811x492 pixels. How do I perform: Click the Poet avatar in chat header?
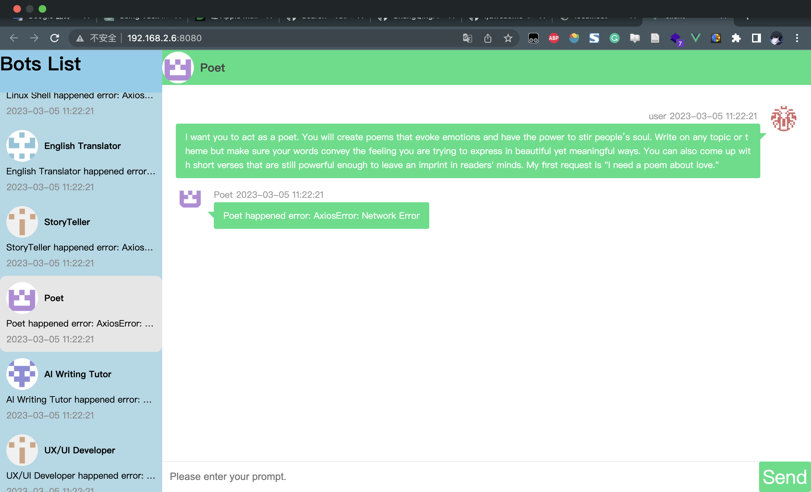[178, 68]
